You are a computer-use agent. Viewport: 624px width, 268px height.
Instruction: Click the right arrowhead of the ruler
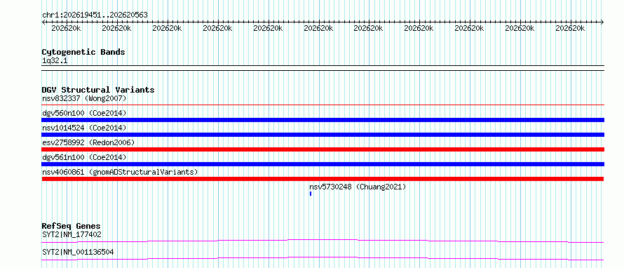click(x=602, y=22)
